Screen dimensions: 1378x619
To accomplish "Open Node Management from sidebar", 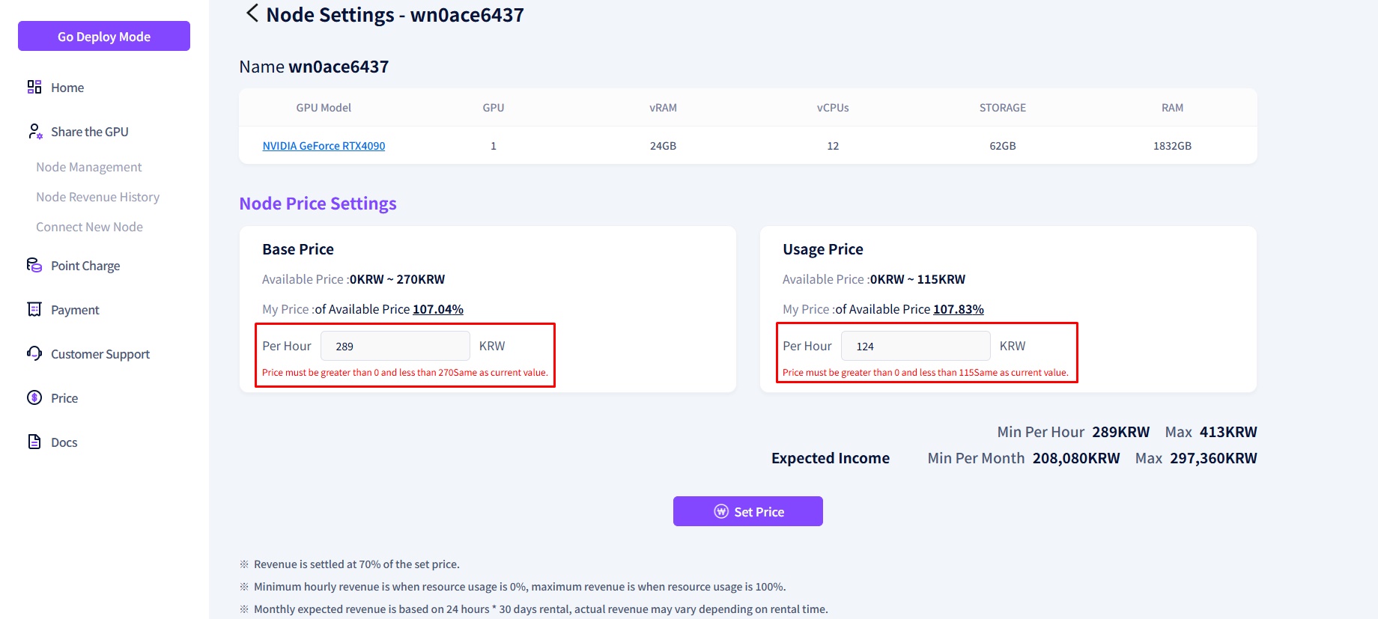I will coord(88,166).
